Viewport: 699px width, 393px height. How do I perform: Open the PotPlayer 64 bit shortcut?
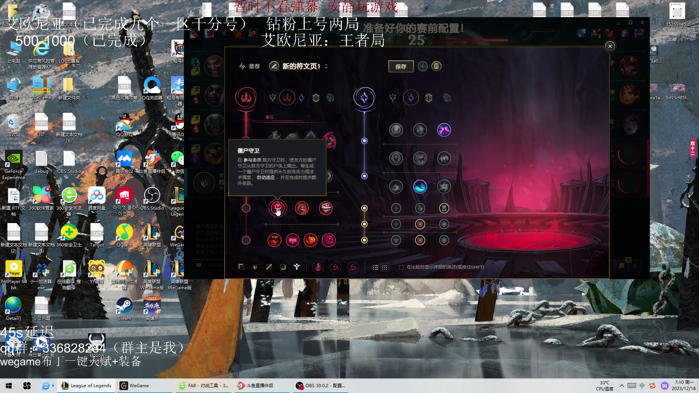(x=14, y=275)
